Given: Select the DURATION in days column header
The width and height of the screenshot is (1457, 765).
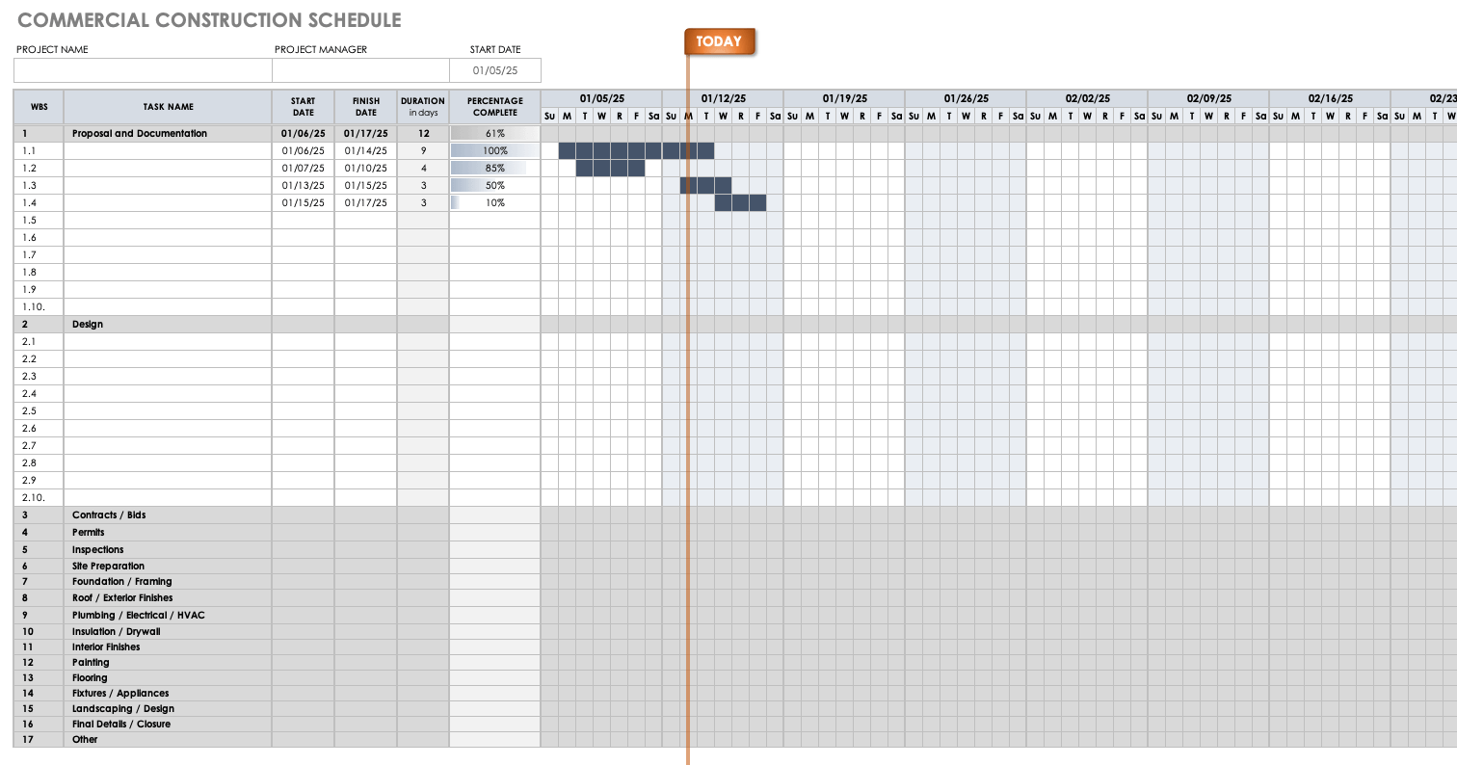Looking at the screenshot, I should click(x=423, y=107).
